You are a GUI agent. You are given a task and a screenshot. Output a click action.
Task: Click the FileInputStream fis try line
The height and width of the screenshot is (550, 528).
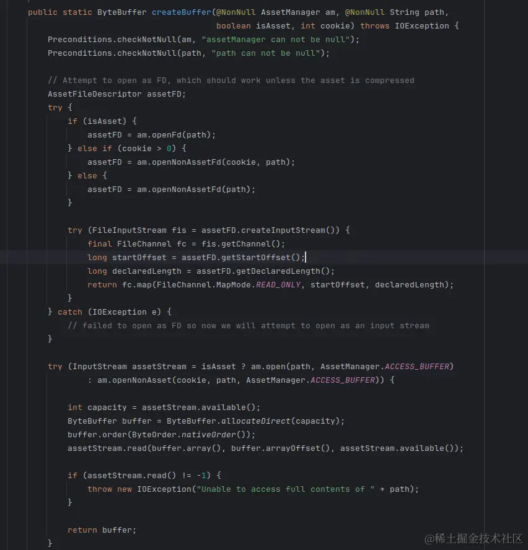click(208, 230)
